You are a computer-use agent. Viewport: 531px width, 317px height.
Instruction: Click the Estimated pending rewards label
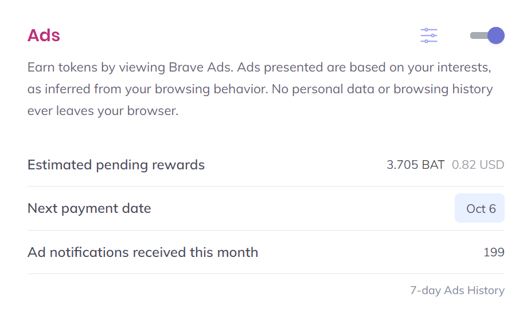coord(116,165)
